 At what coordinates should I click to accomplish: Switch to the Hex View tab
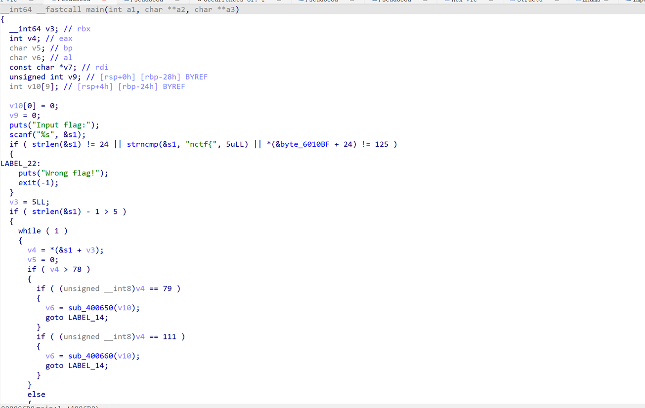pos(464,1)
